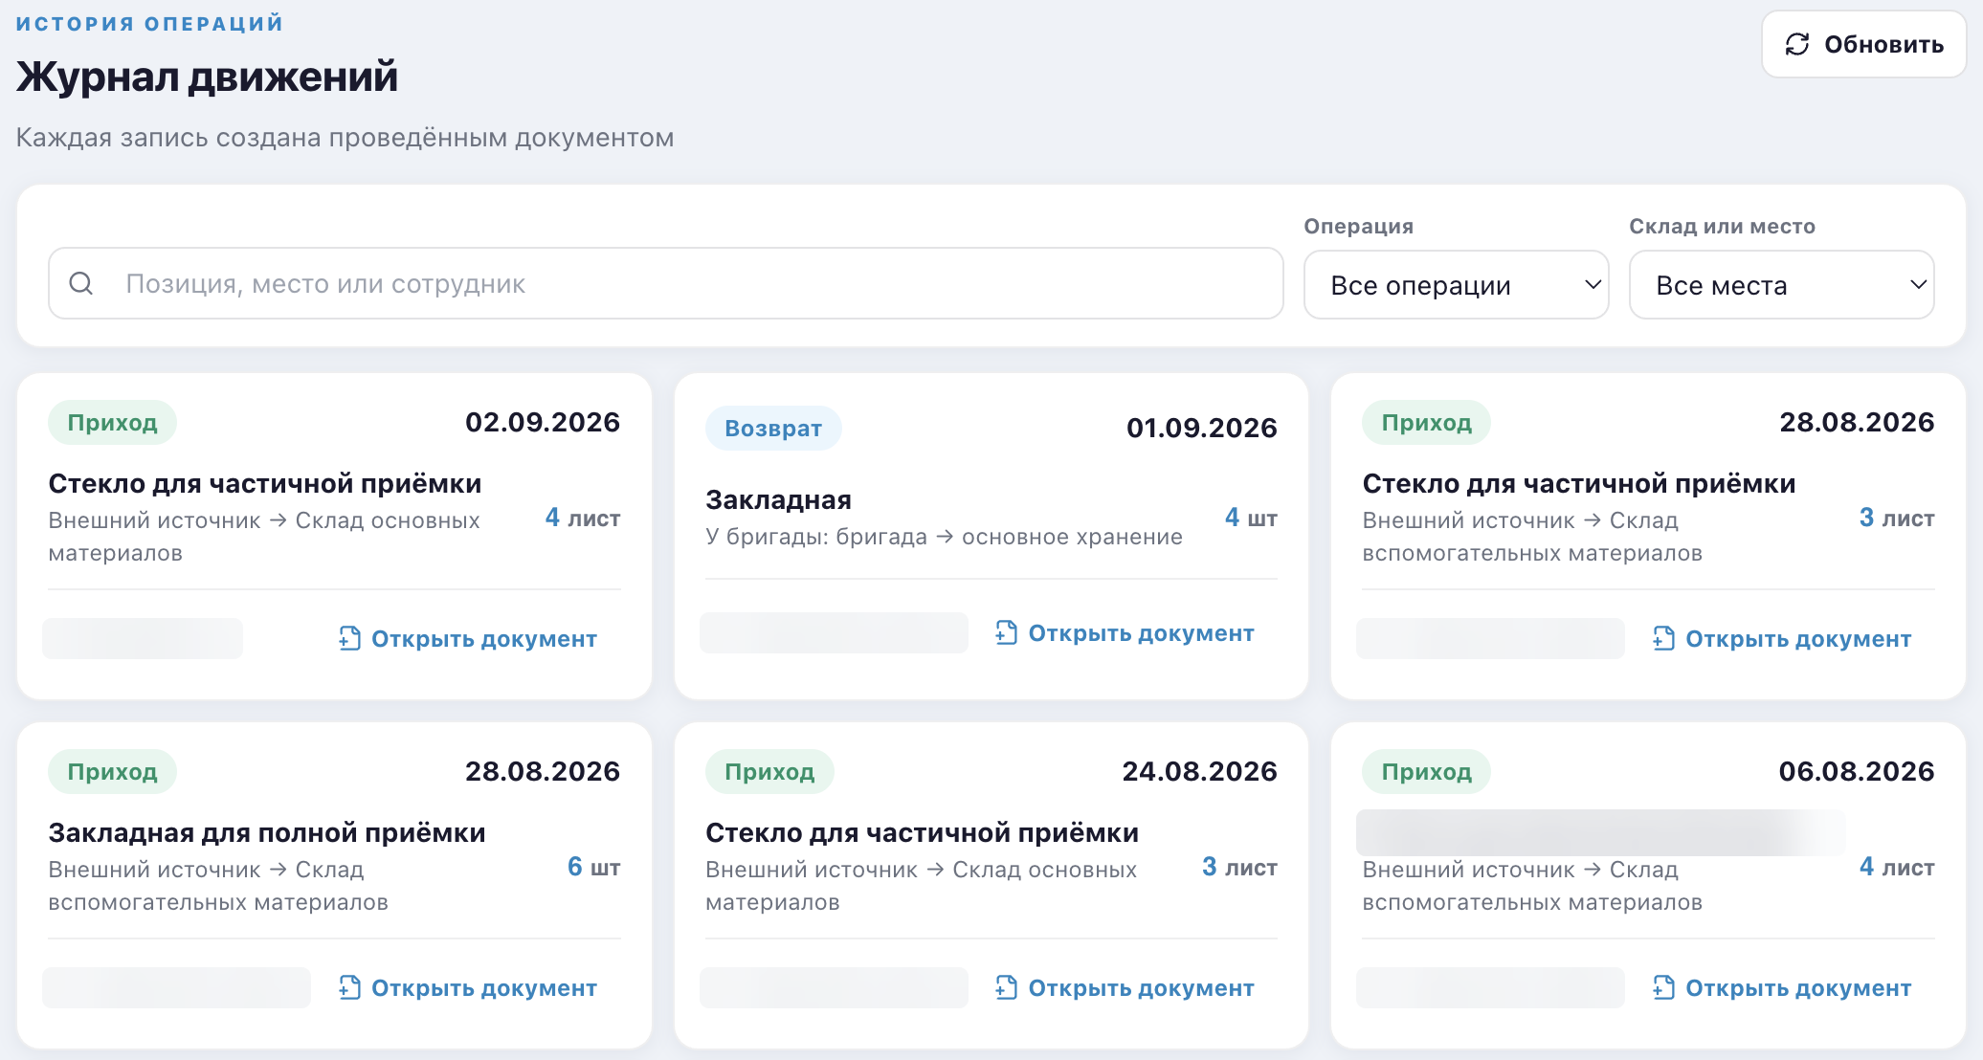This screenshot has height=1060, width=1983.
Task: Click Обновить to refresh the journal
Action: (x=1863, y=44)
